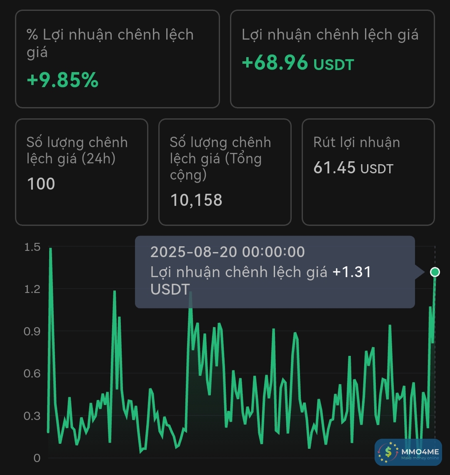The height and width of the screenshot is (475, 450).
Task: Click the 0.9 label on the y-axis
Action: 32,331
